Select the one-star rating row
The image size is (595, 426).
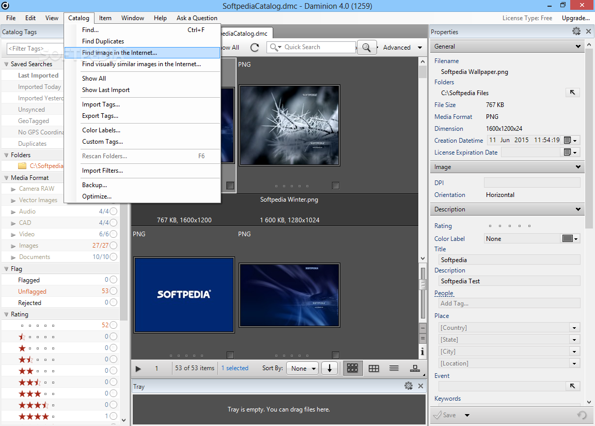pyautogui.click(x=61, y=348)
